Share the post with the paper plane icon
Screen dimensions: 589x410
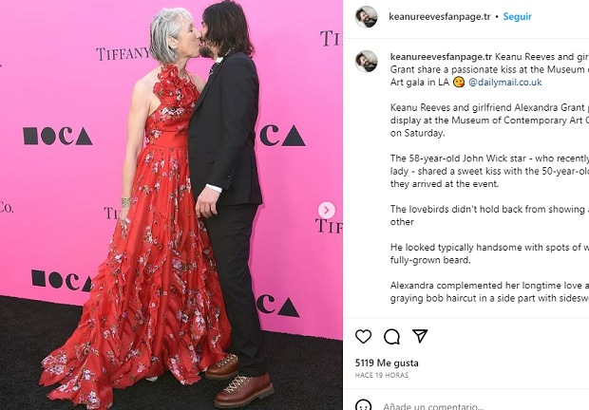point(420,336)
